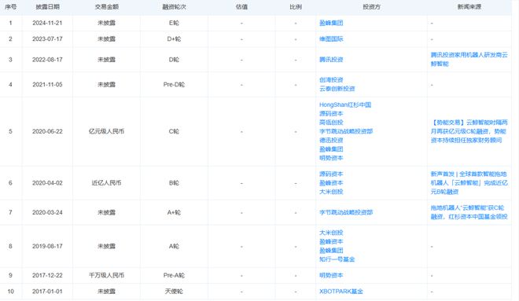Open 盈峰集团 link in A轮 row
The width and height of the screenshot is (519, 301).
coord(331,251)
